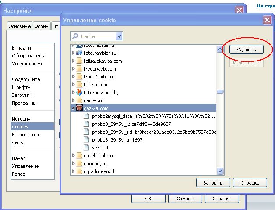
Task: Click the gaz-24.com site icon
Action: 79,108
